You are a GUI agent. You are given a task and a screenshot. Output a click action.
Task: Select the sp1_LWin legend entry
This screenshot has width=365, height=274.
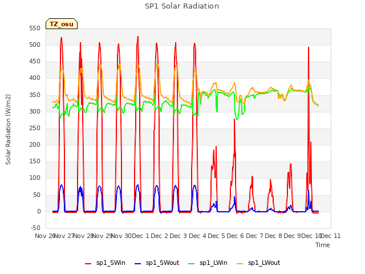click(208, 263)
